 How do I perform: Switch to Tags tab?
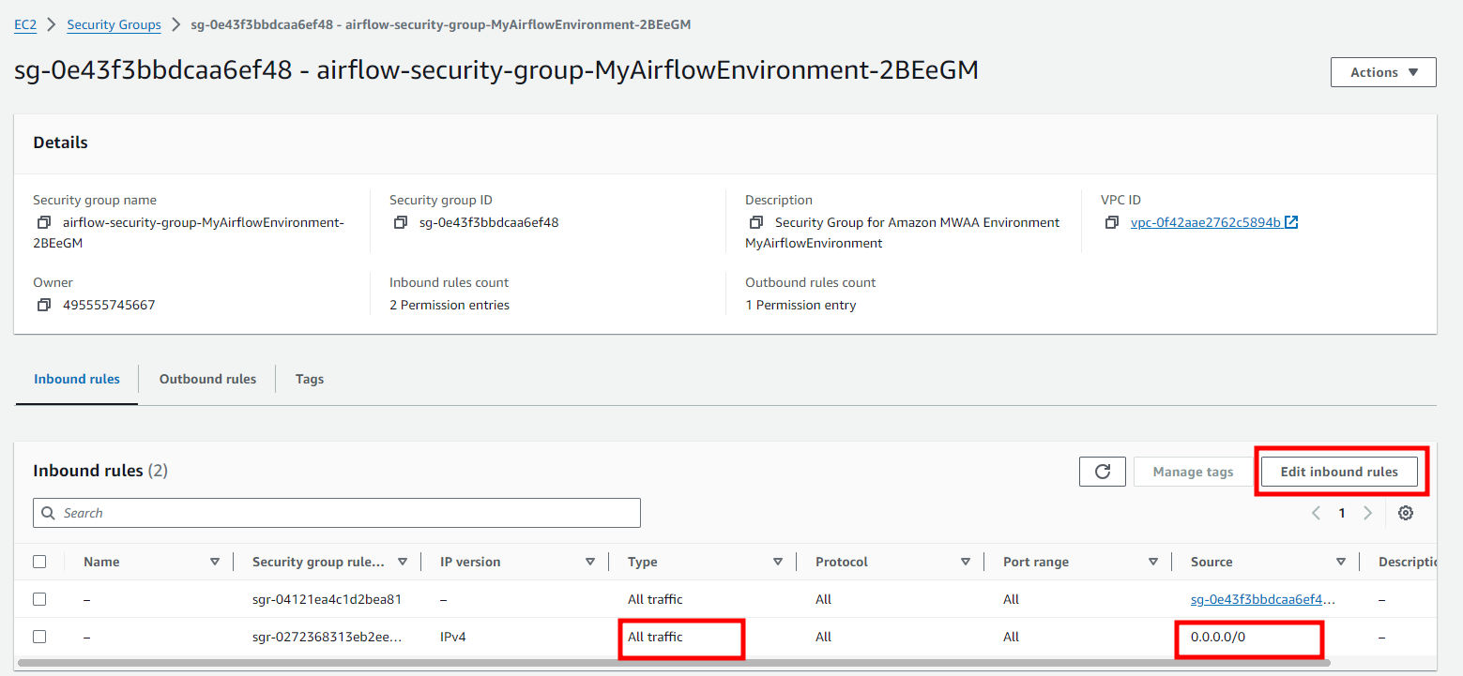click(310, 379)
